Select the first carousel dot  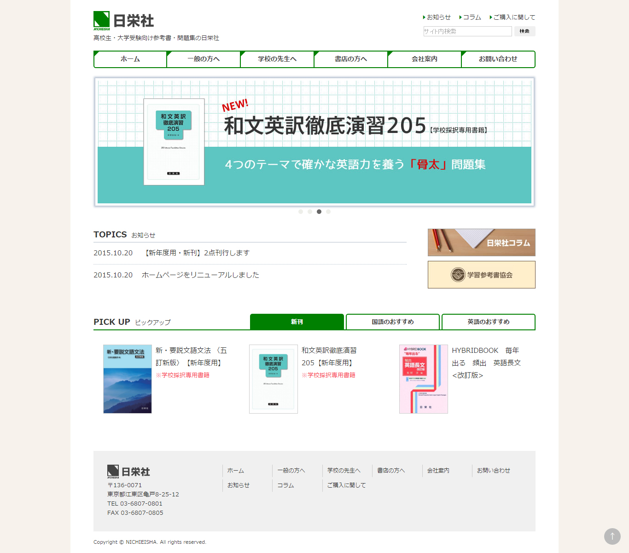point(301,212)
